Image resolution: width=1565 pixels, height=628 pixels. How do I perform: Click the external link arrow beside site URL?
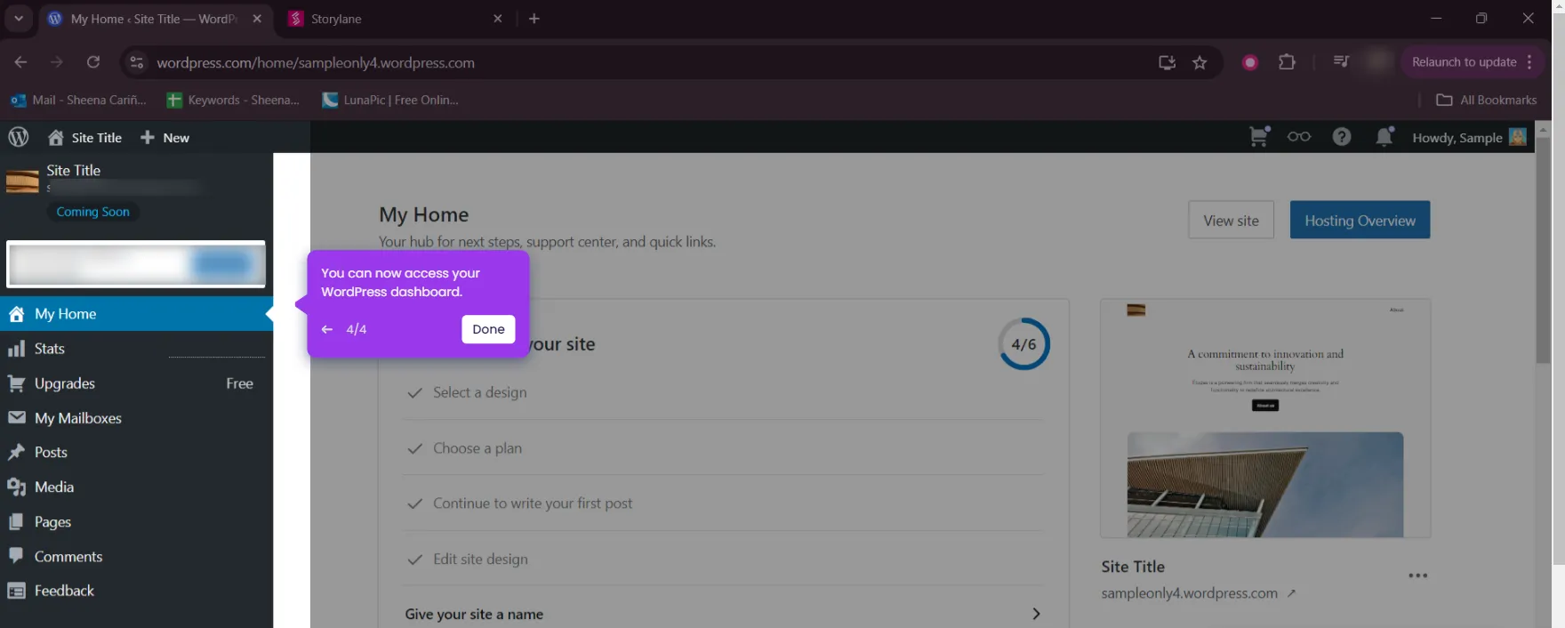1291,593
